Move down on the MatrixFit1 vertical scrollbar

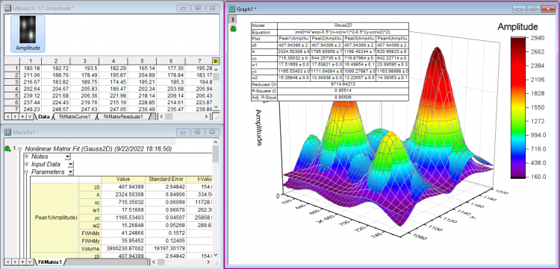point(215,255)
